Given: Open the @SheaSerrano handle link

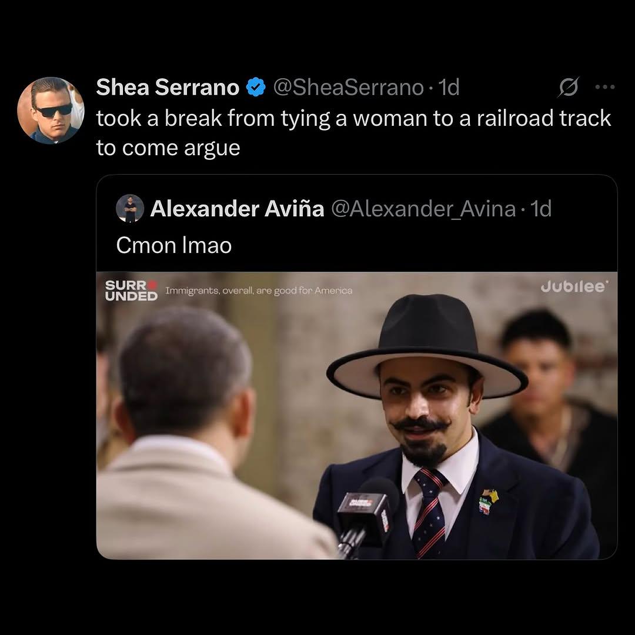Looking at the screenshot, I should (348, 87).
